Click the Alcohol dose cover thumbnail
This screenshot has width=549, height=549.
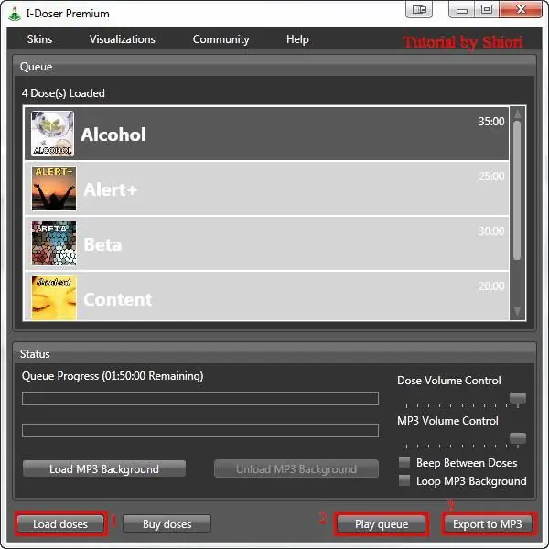click(52, 134)
